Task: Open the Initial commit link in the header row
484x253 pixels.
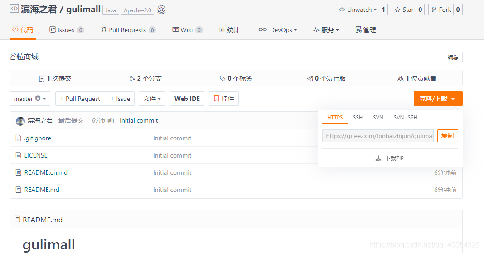Action: click(x=139, y=120)
